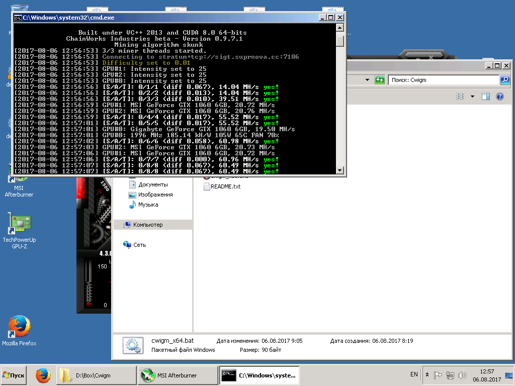Click the Дата создания value 06.08.2017 8:19
Image resolution: width=515 pixels, height=386 pixels.
tap(392, 341)
